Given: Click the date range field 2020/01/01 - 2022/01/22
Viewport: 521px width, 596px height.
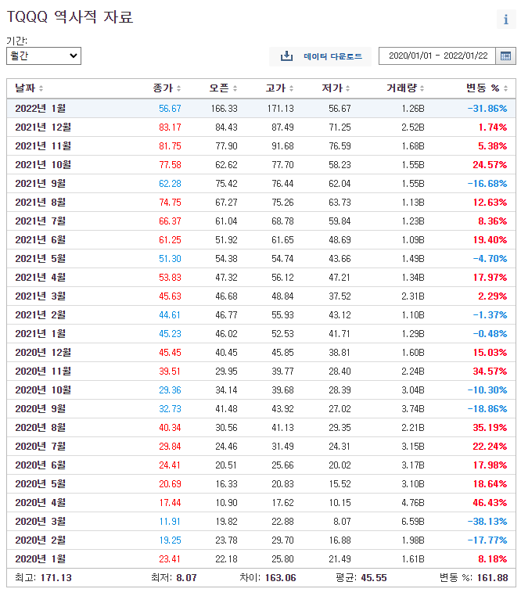Looking at the screenshot, I should [x=437, y=56].
